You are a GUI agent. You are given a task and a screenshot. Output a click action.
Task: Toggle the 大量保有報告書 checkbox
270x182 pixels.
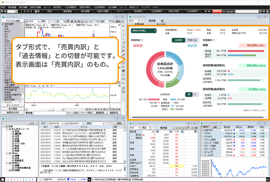tap(13, 168)
